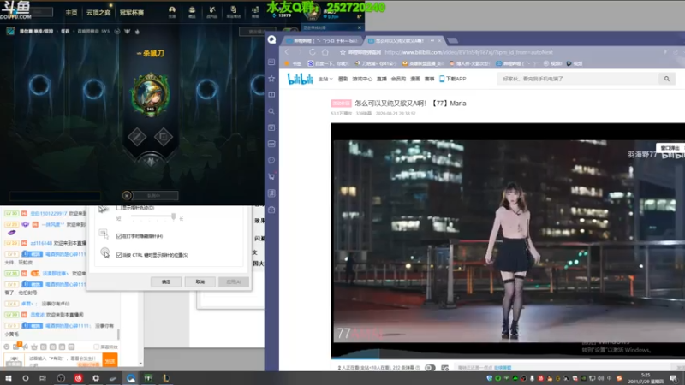The width and height of the screenshot is (685, 385).
Task: Toggle 屏蔽特效 checkbox in Douyu chat
Action: pos(97,347)
